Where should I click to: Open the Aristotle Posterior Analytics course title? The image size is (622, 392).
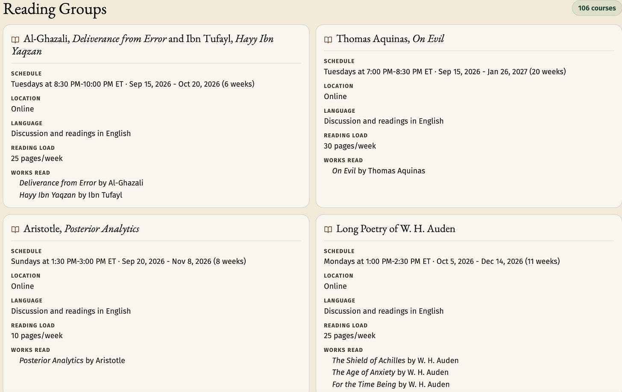coord(81,229)
